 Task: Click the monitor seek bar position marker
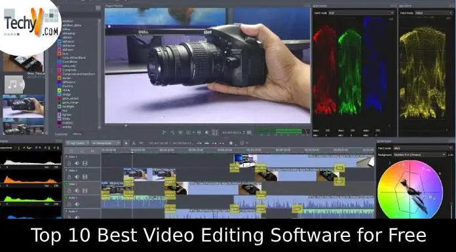(126, 126)
